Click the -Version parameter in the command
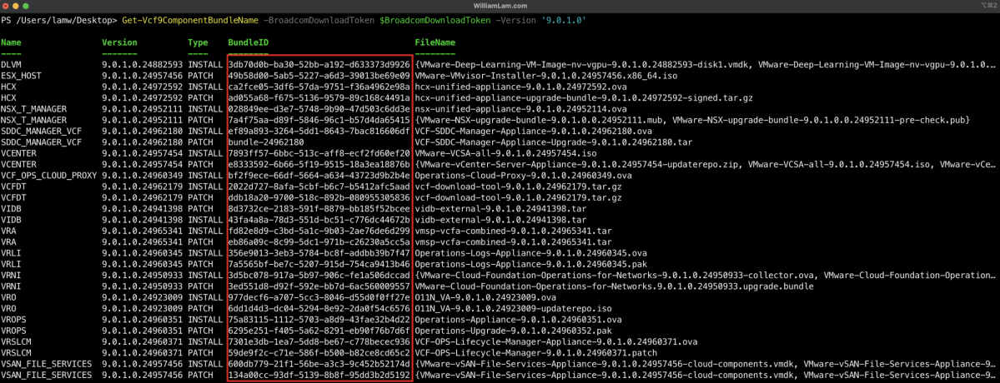Image resolution: width=1000 pixels, height=383 pixels. 515,21
